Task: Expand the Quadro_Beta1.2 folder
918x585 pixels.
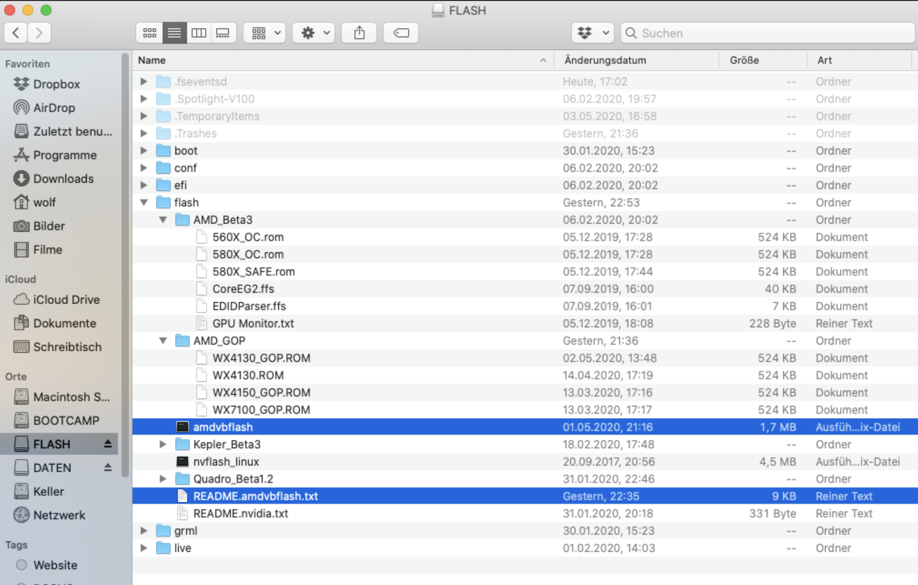Action: pyautogui.click(x=163, y=479)
